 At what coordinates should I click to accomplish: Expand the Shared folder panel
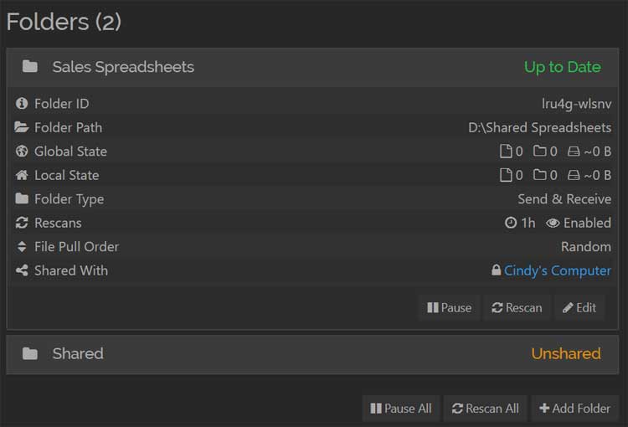click(x=312, y=354)
